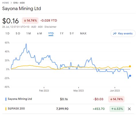The height and width of the screenshot is (115, 136).
Task: Click the -0.028 YTD change text
Action: [x=48, y=20]
